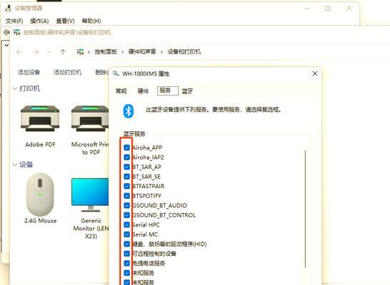Click the Devices and Printers window title icon
This screenshot has width=390, height=285.
16,32
